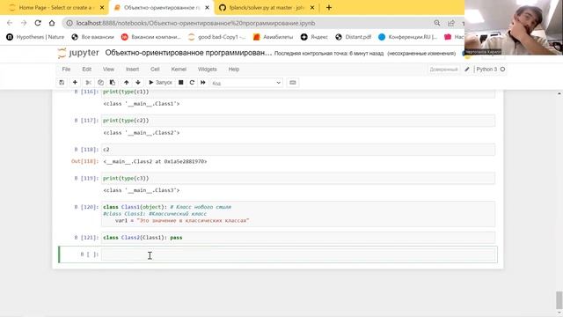Click the Jupyter logo
Viewport: 563px width, 317px height.
click(x=78, y=53)
